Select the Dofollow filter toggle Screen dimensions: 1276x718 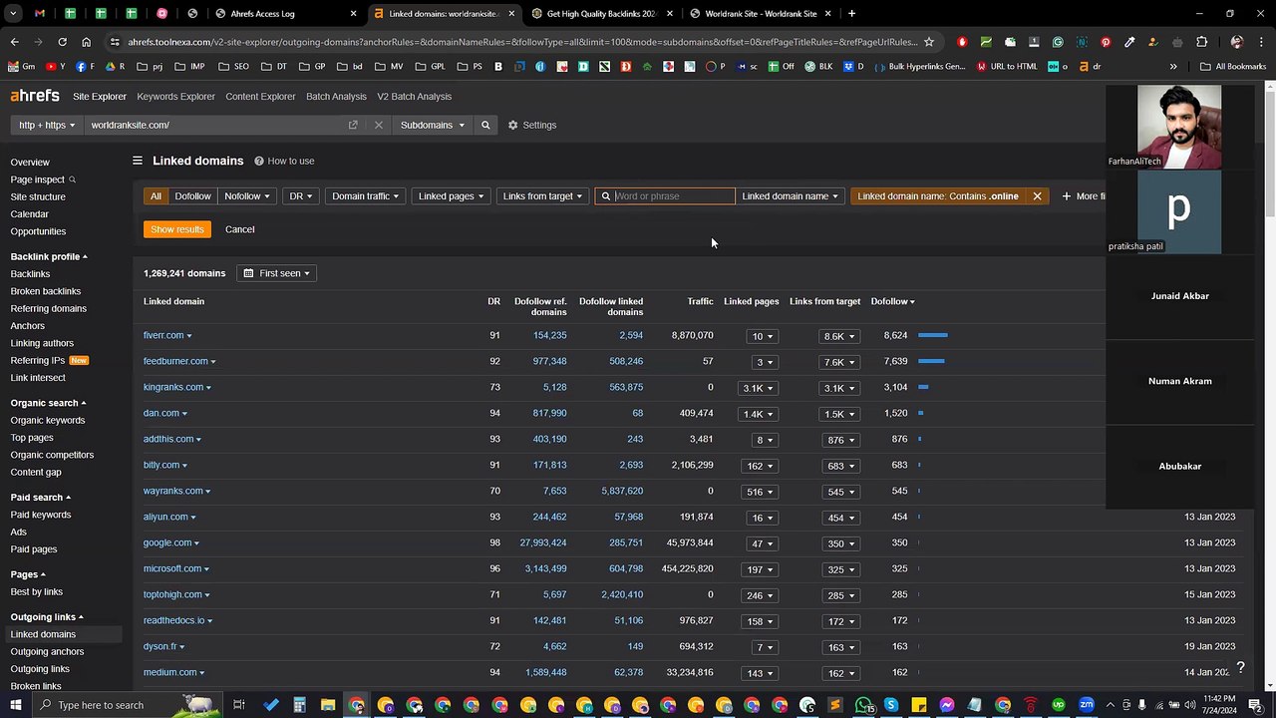coord(192,196)
